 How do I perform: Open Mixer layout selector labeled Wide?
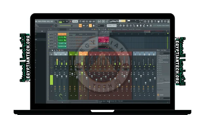(62, 50)
